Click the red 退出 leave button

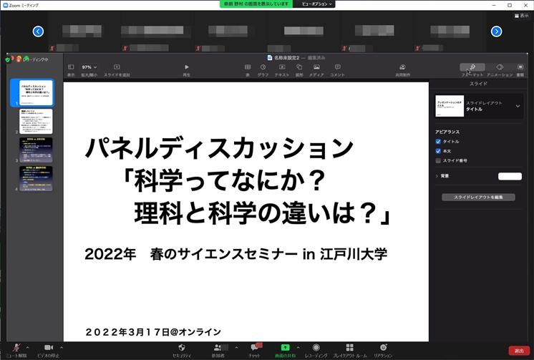pyautogui.click(x=519, y=351)
